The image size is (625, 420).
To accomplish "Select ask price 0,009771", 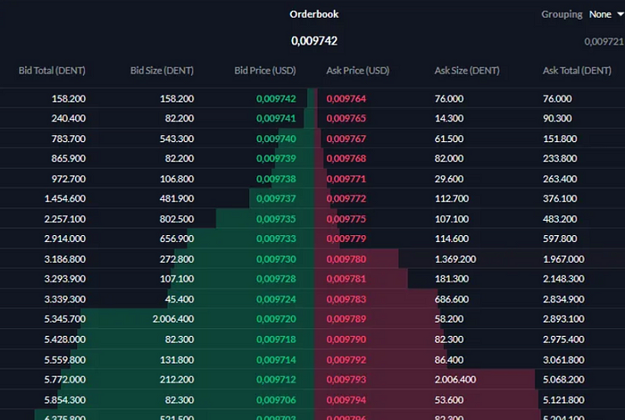I will tap(346, 179).
